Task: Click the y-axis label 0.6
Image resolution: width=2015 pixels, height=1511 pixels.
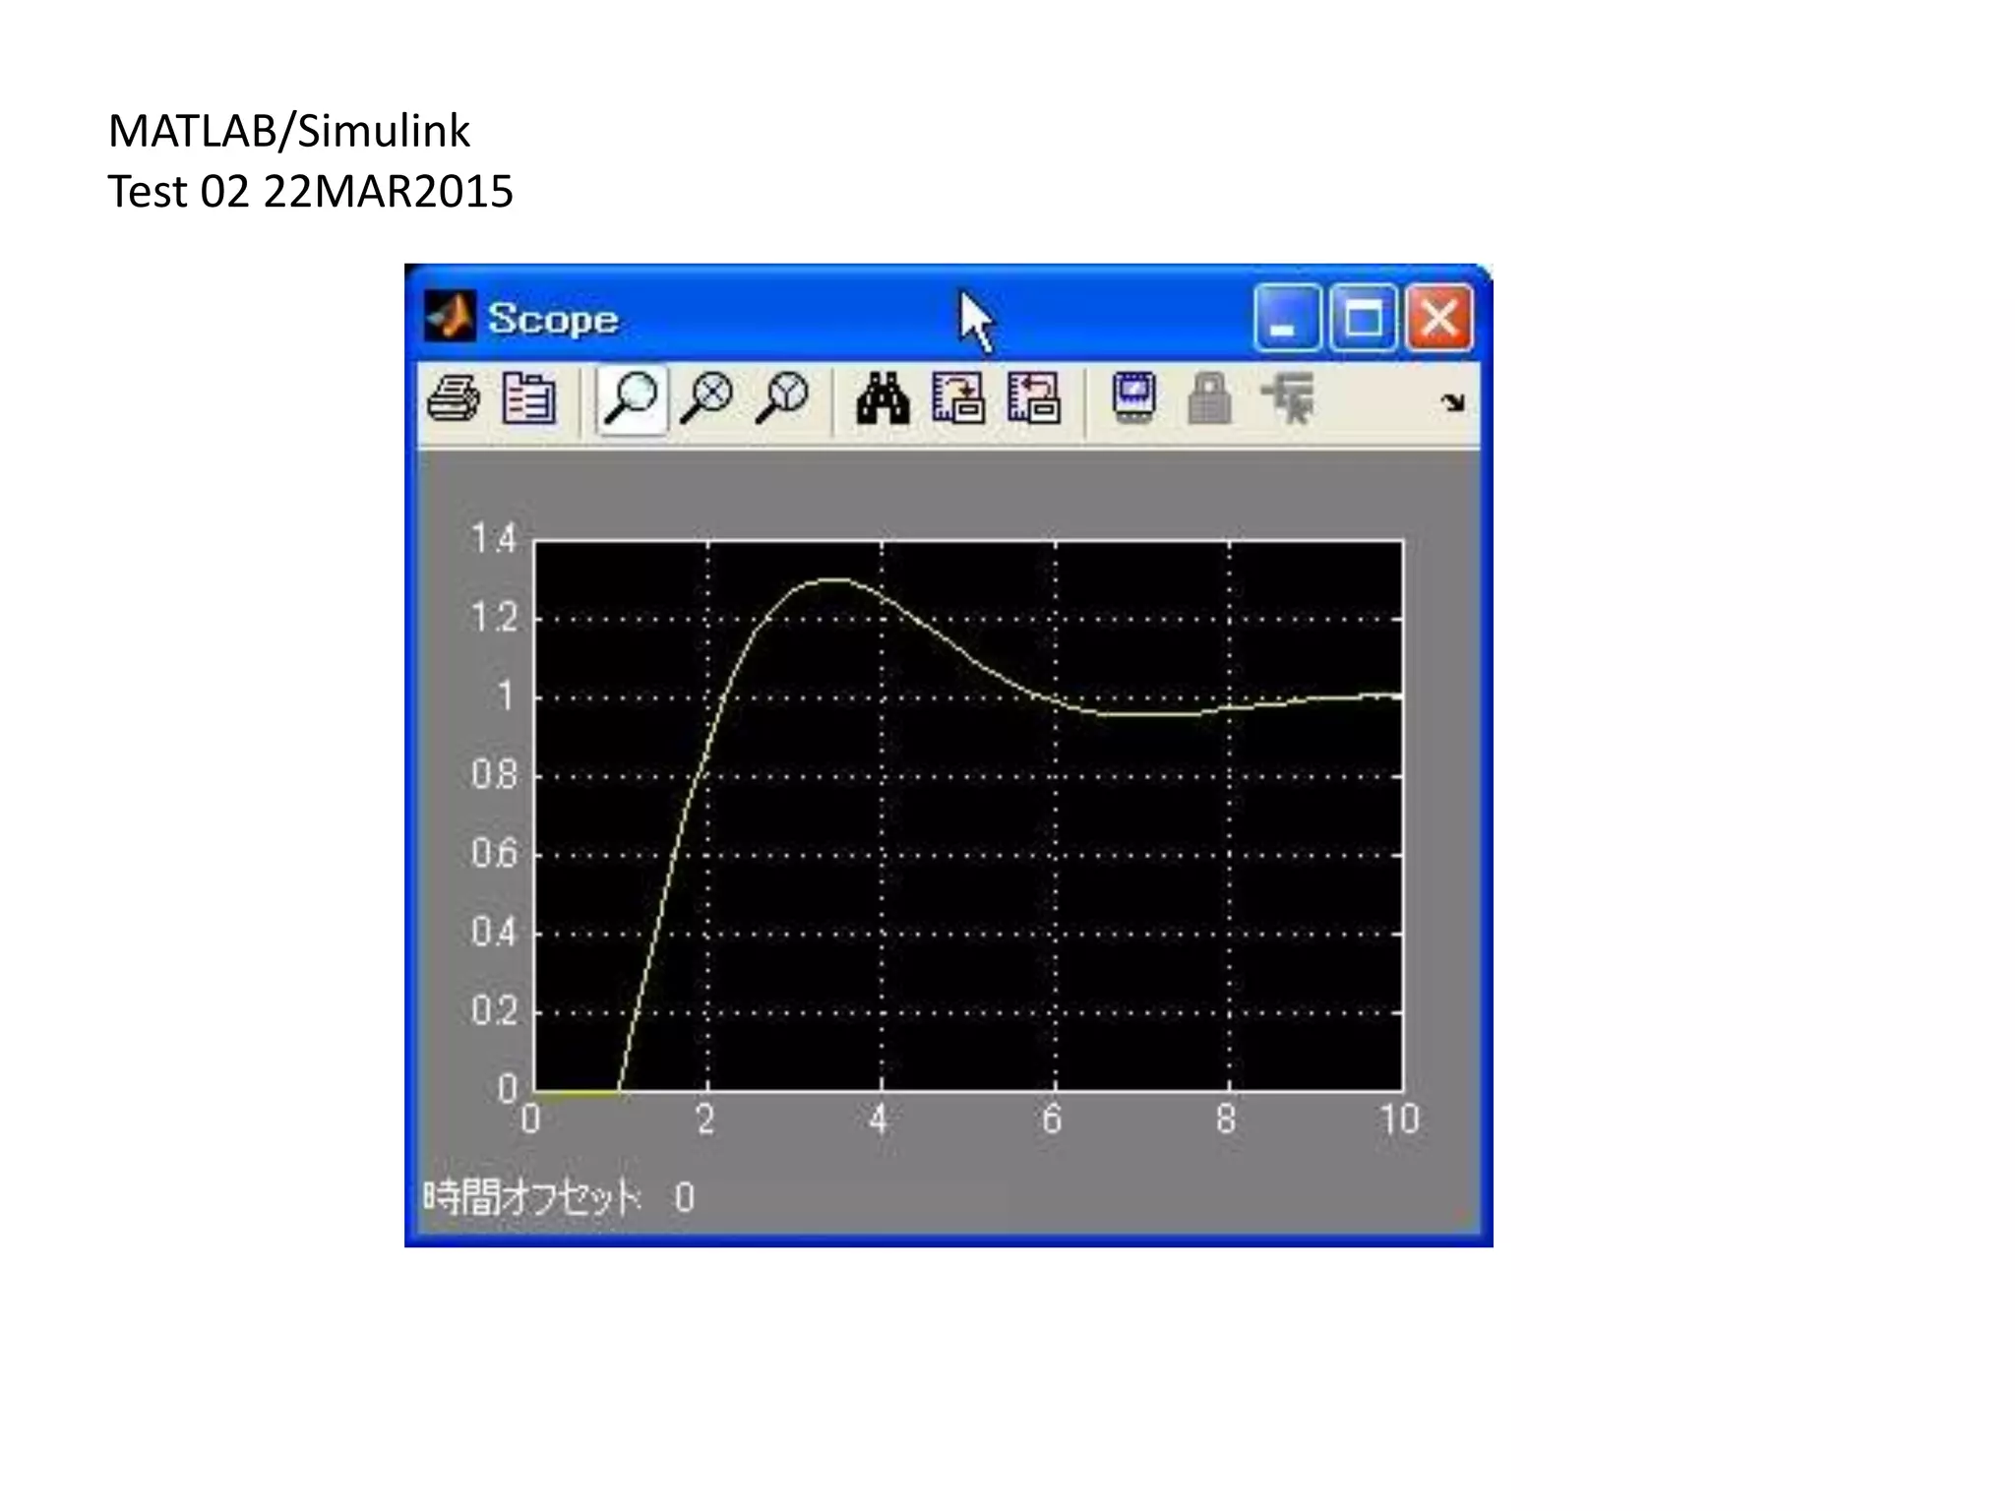Action: coord(494,853)
